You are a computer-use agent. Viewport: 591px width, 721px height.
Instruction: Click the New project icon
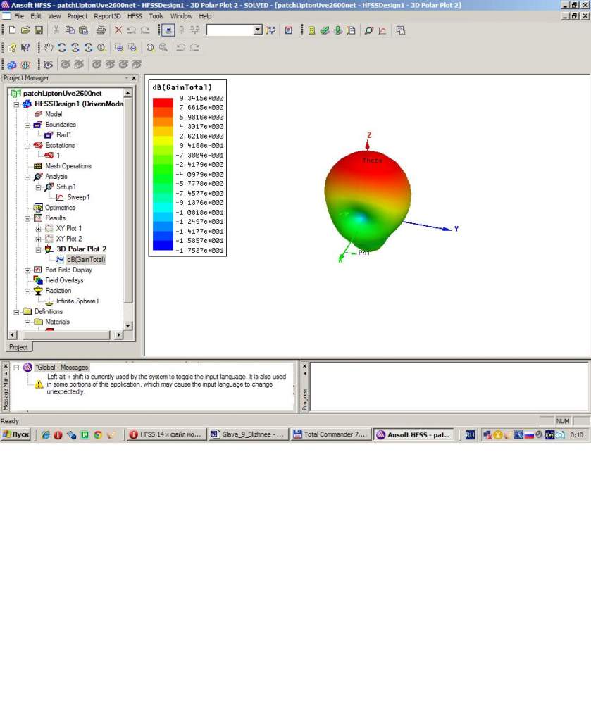[12, 30]
